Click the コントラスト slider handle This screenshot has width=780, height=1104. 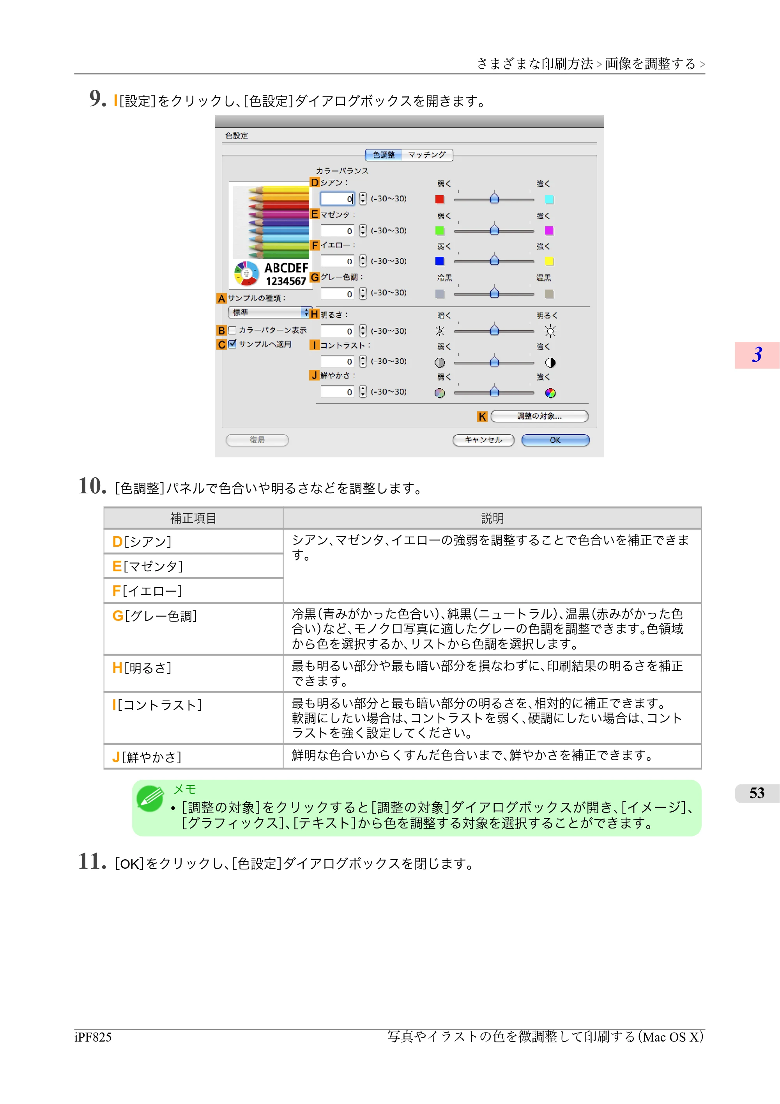pyautogui.click(x=494, y=362)
